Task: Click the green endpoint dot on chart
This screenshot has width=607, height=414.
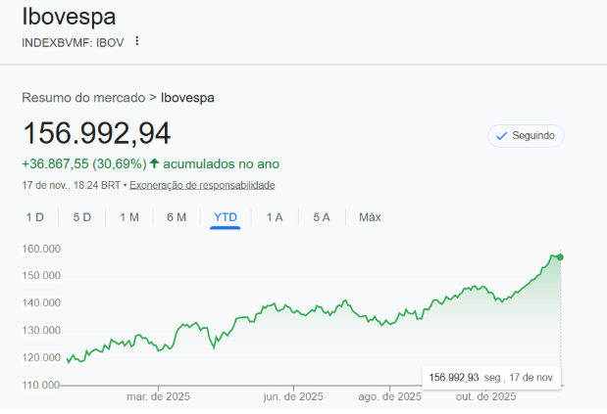Action: pos(560,257)
